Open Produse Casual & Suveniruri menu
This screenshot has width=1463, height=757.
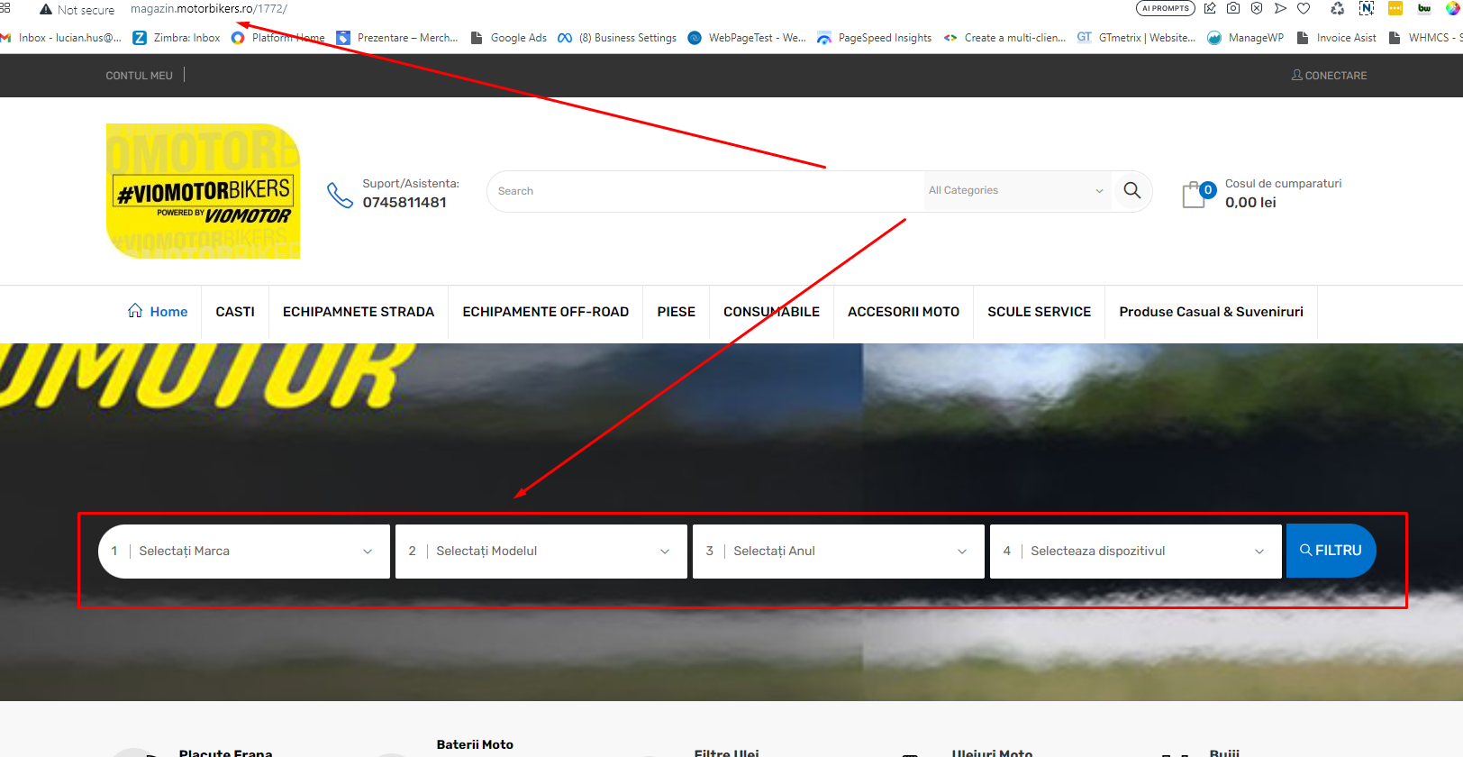click(x=1212, y=312)
